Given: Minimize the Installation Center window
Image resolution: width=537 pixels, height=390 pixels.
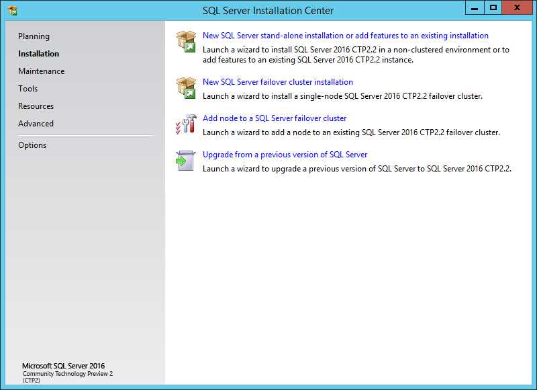Looking at the screenshot, I should click(x=475, y=8).
